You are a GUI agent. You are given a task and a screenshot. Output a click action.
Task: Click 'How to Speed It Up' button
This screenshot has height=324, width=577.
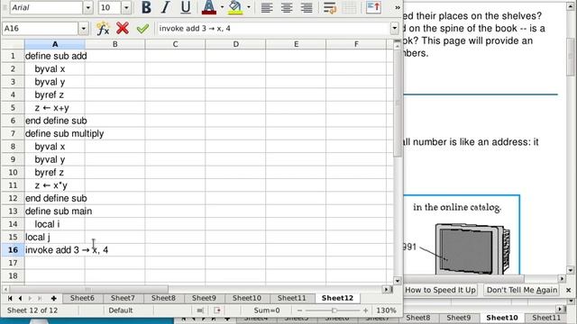coord(440,290)
